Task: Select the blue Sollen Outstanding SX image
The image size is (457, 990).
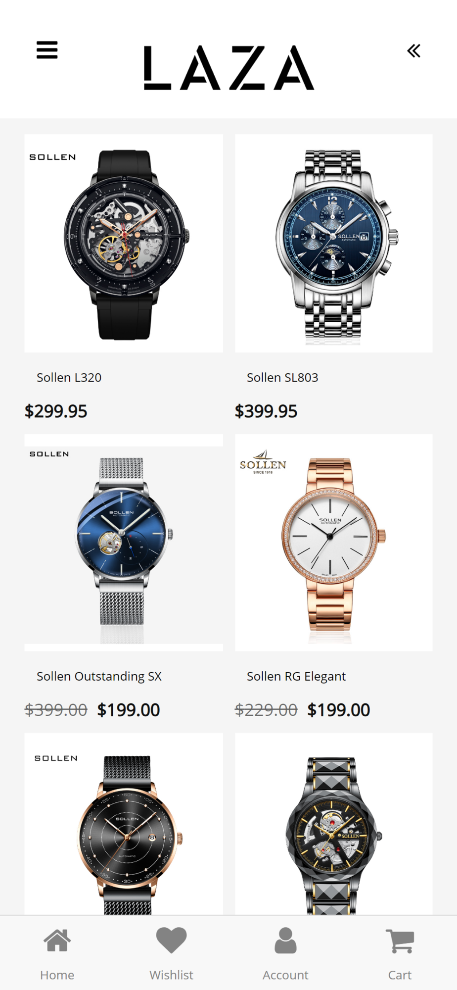Action: (124, 543)
